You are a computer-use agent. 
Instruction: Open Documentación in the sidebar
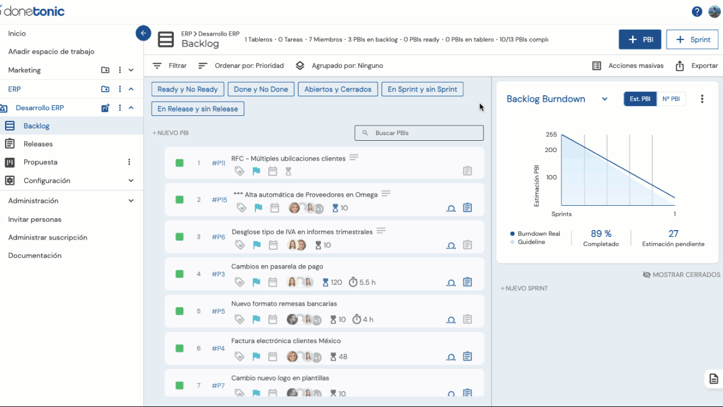click(x=34, y=256)
